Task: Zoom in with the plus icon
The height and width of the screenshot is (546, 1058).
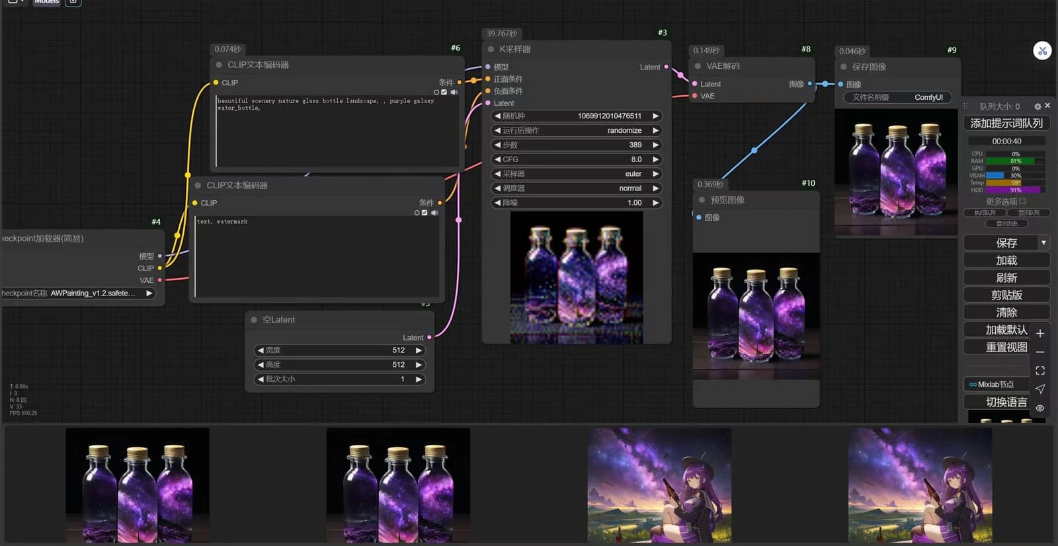Action: click(1040, 333)
